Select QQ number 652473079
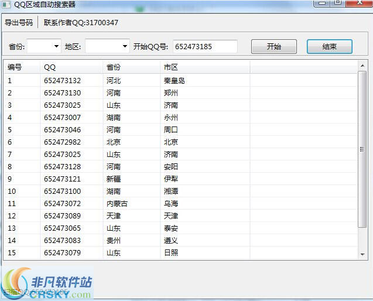The height and width of the screenshot is (301, 373). point(62,253)
